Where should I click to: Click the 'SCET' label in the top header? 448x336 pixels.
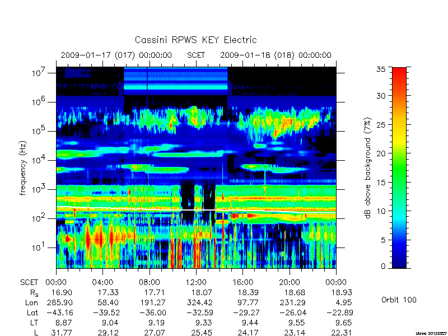[196, 55]
